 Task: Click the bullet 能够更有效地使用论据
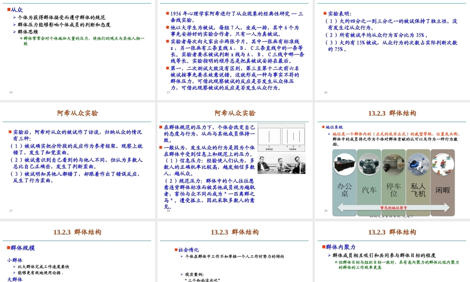click(40, 273)
